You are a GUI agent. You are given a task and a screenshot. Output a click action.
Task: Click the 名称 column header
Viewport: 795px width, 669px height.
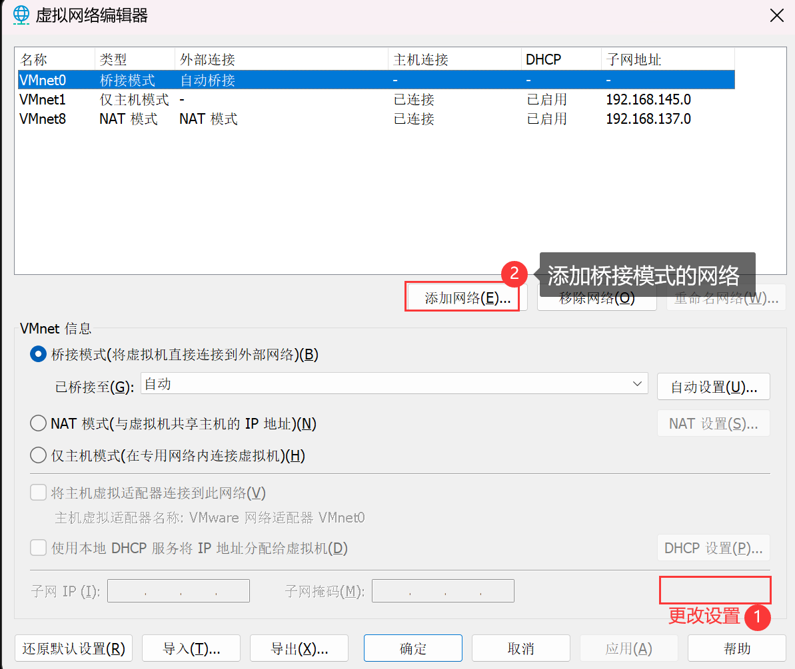coord(56,59)
